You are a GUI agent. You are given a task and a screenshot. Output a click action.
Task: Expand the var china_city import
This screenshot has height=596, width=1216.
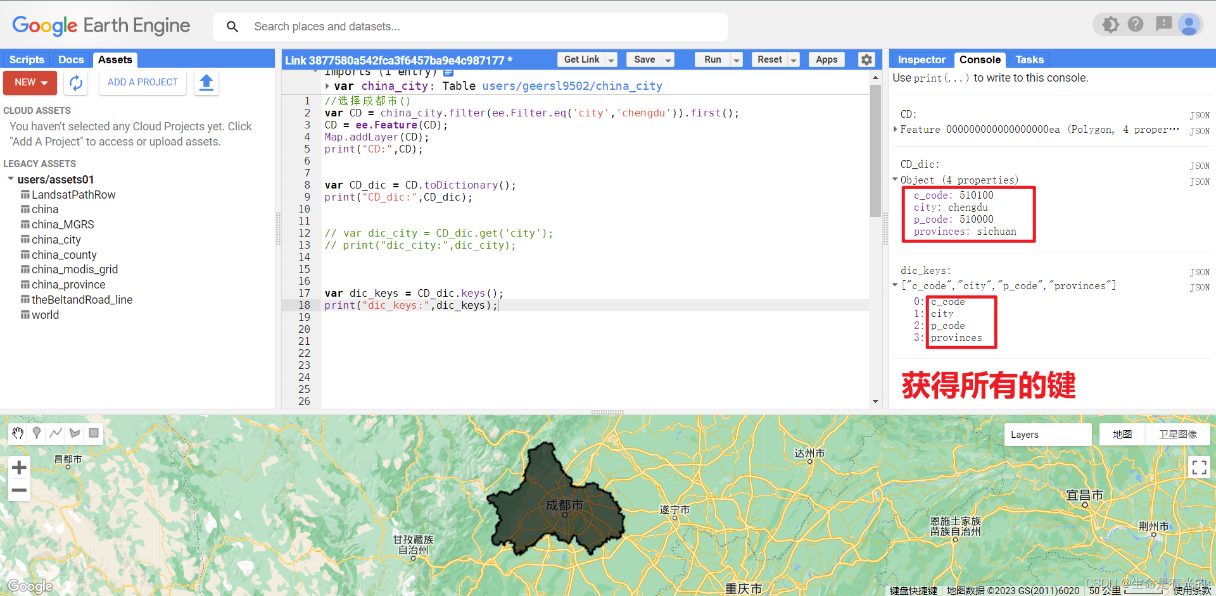click(x=327, y=86)
